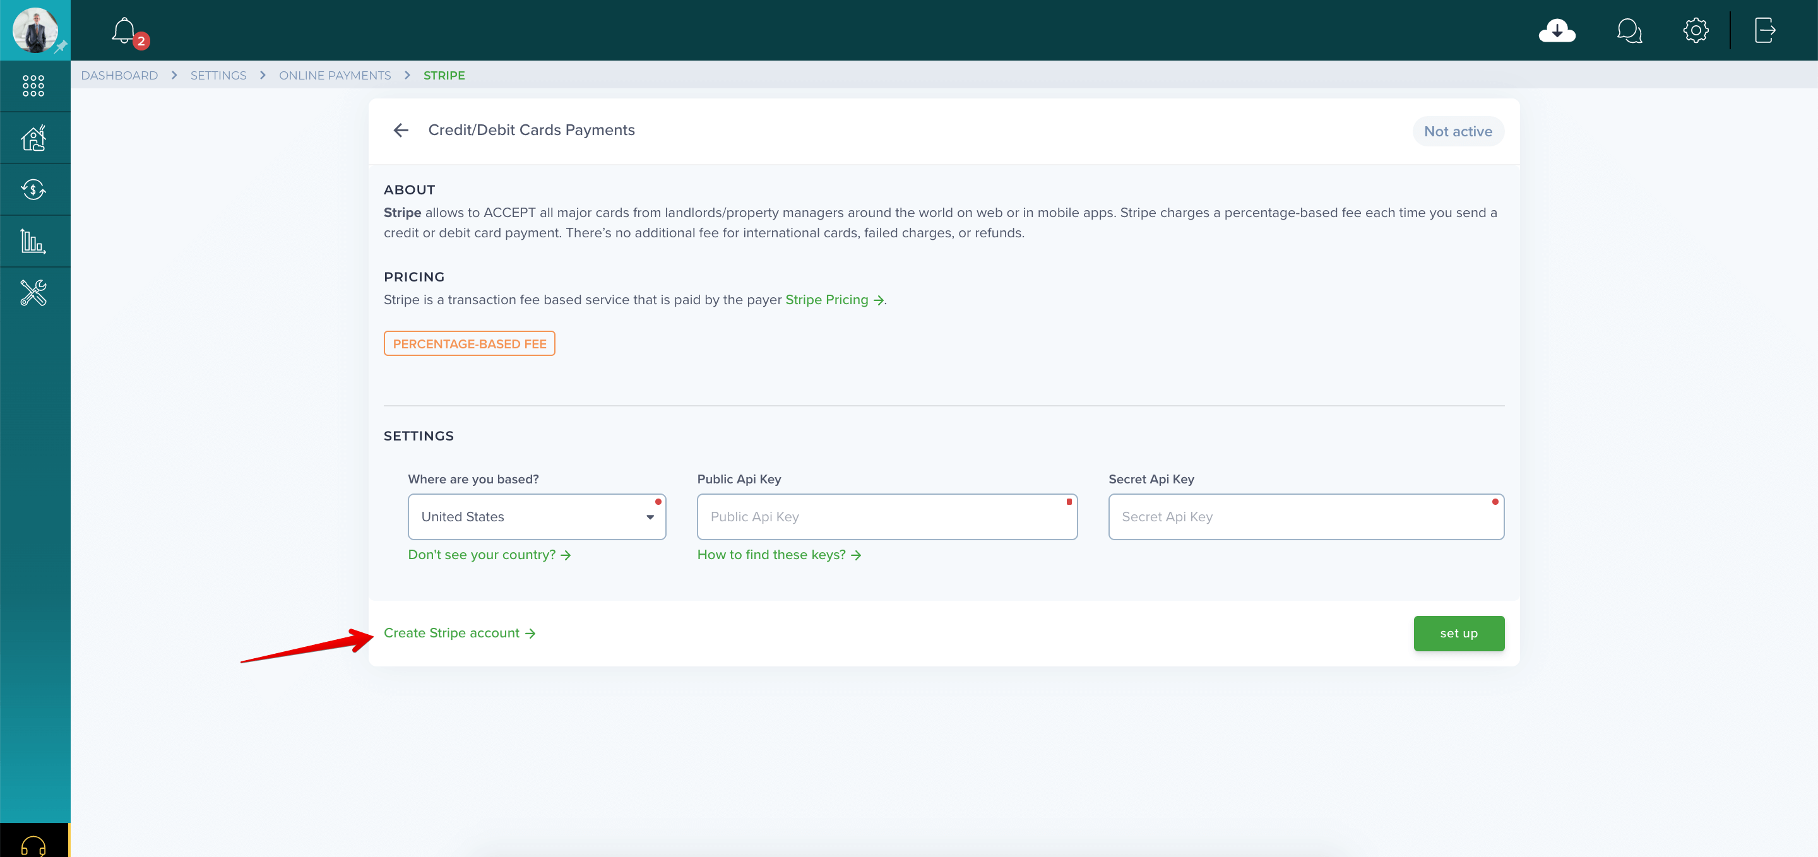
Task: Click the Public Api Key field
Action: (887, 516)
